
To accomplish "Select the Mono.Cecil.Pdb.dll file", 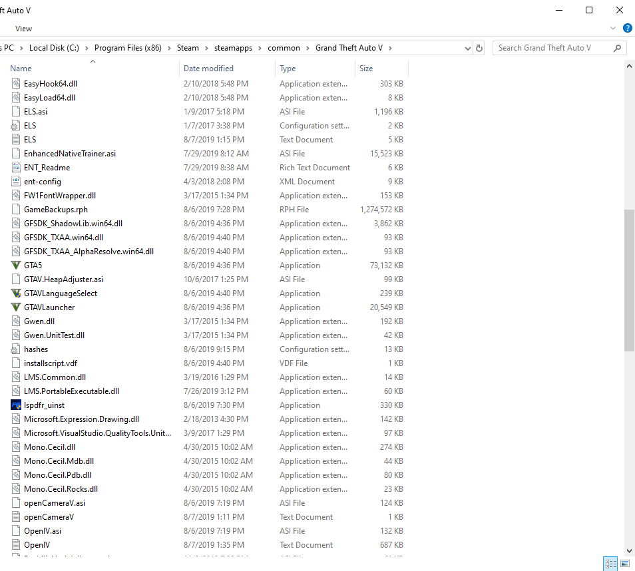I will tap(57, 475).
